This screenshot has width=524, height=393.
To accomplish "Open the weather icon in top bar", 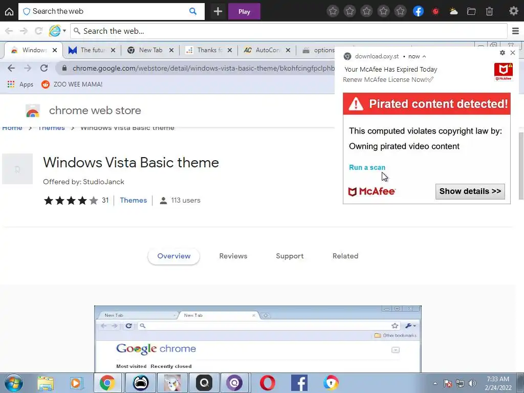I will [x=453, y=11].
